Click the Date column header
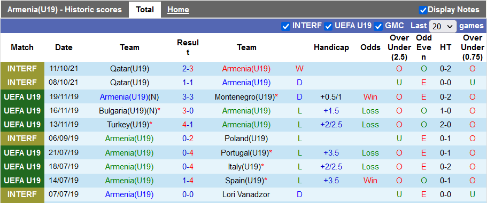This screenshot has height=203, width=487. tap(64, 47)
